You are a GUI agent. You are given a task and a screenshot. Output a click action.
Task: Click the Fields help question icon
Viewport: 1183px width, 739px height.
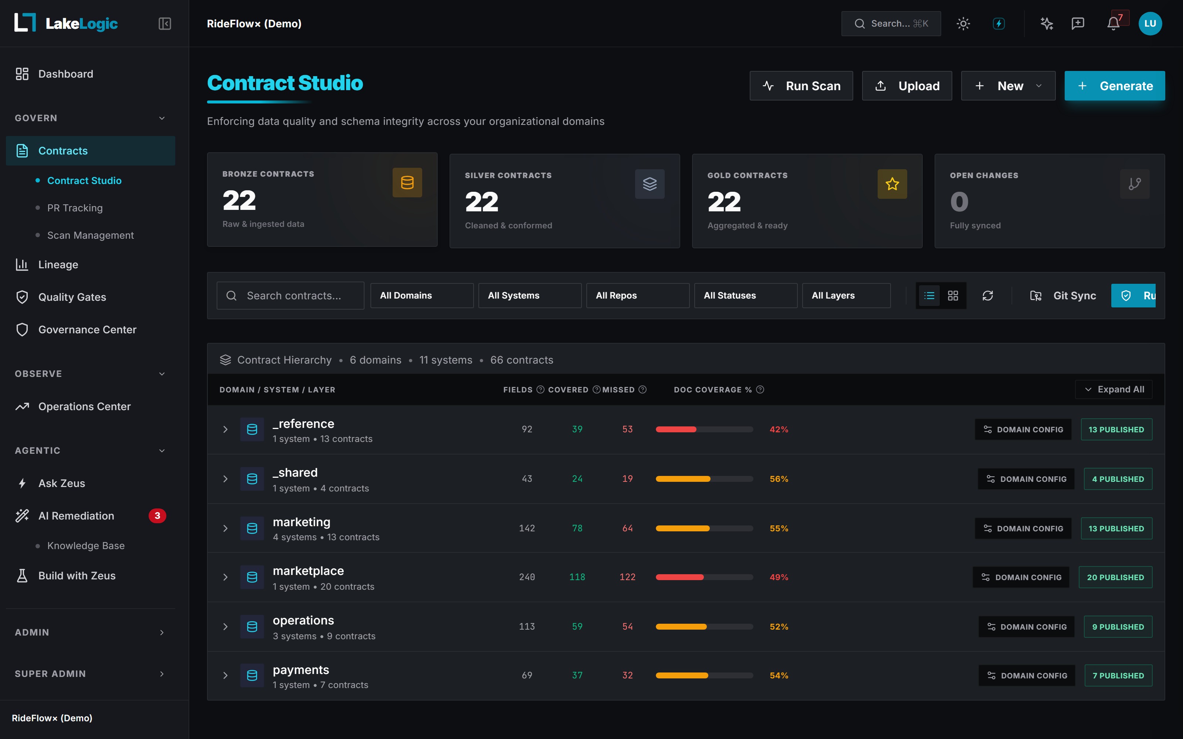click(x=540, y=389)
